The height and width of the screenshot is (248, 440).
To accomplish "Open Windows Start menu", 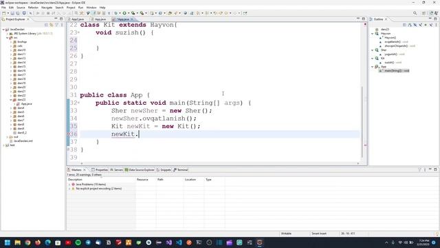I will 8,242.
